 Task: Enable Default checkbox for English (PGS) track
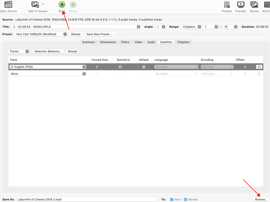(144, 67)
